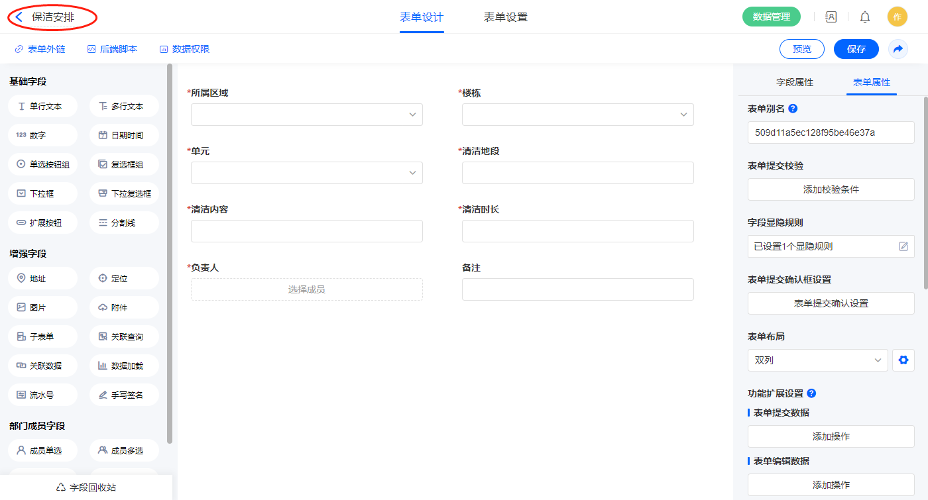Image resolution: width=928 pixels, height=500 pixels.
Task: Open the notification bell icon
Action: 864,17
